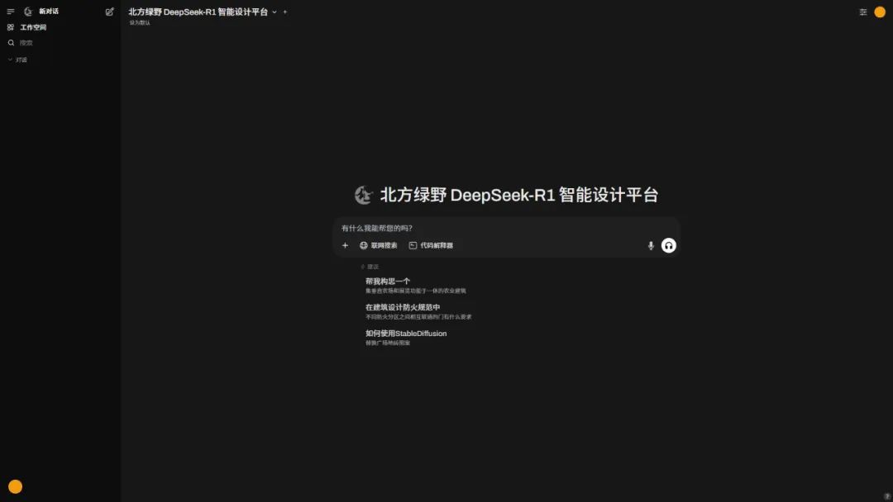Toggle 代码解释器 code interpreter
Image resolution: width=893 pixels, height=502 pixels.
tap(431, 245)
